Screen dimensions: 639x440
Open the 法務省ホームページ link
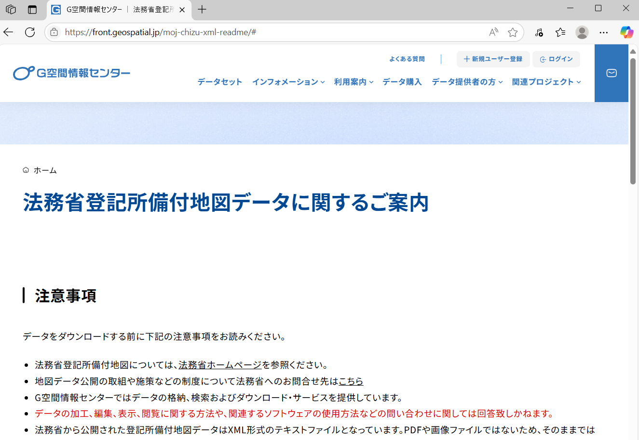click(x=220, y=365)
